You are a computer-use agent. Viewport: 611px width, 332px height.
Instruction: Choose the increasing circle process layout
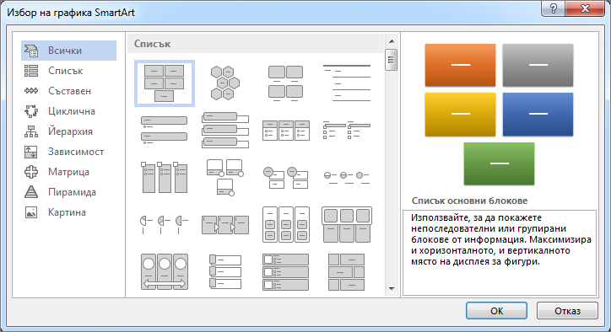pyautogui.click(x=347, y=177)
